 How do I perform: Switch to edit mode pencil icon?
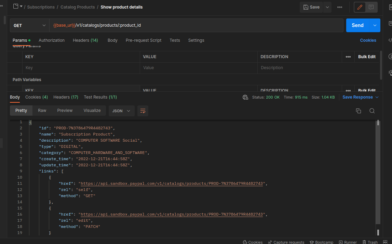pos(360,7)
